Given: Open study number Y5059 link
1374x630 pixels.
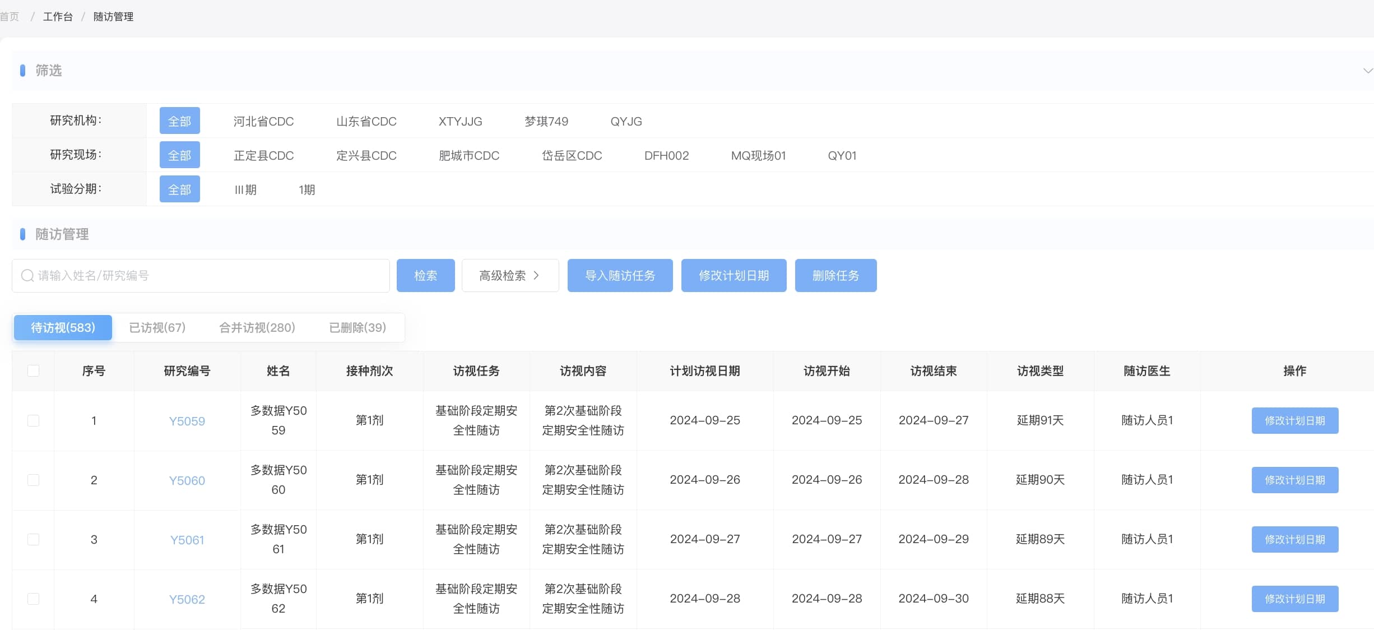Looking at the screenshot, I should click(187, 421).
